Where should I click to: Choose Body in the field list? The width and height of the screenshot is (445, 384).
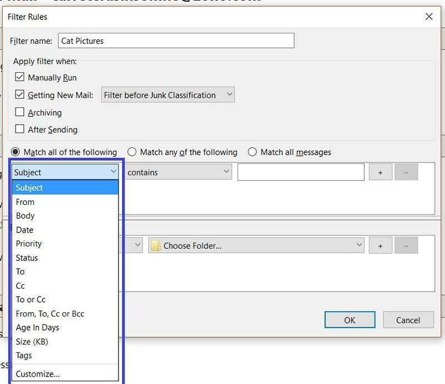(x=26, y=216)
